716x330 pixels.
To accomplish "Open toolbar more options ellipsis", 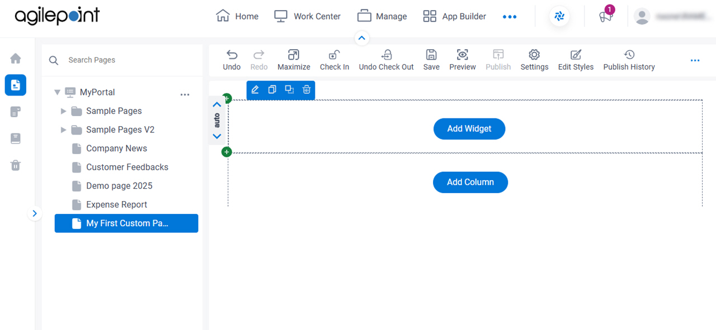I will [x=695, y=60].
